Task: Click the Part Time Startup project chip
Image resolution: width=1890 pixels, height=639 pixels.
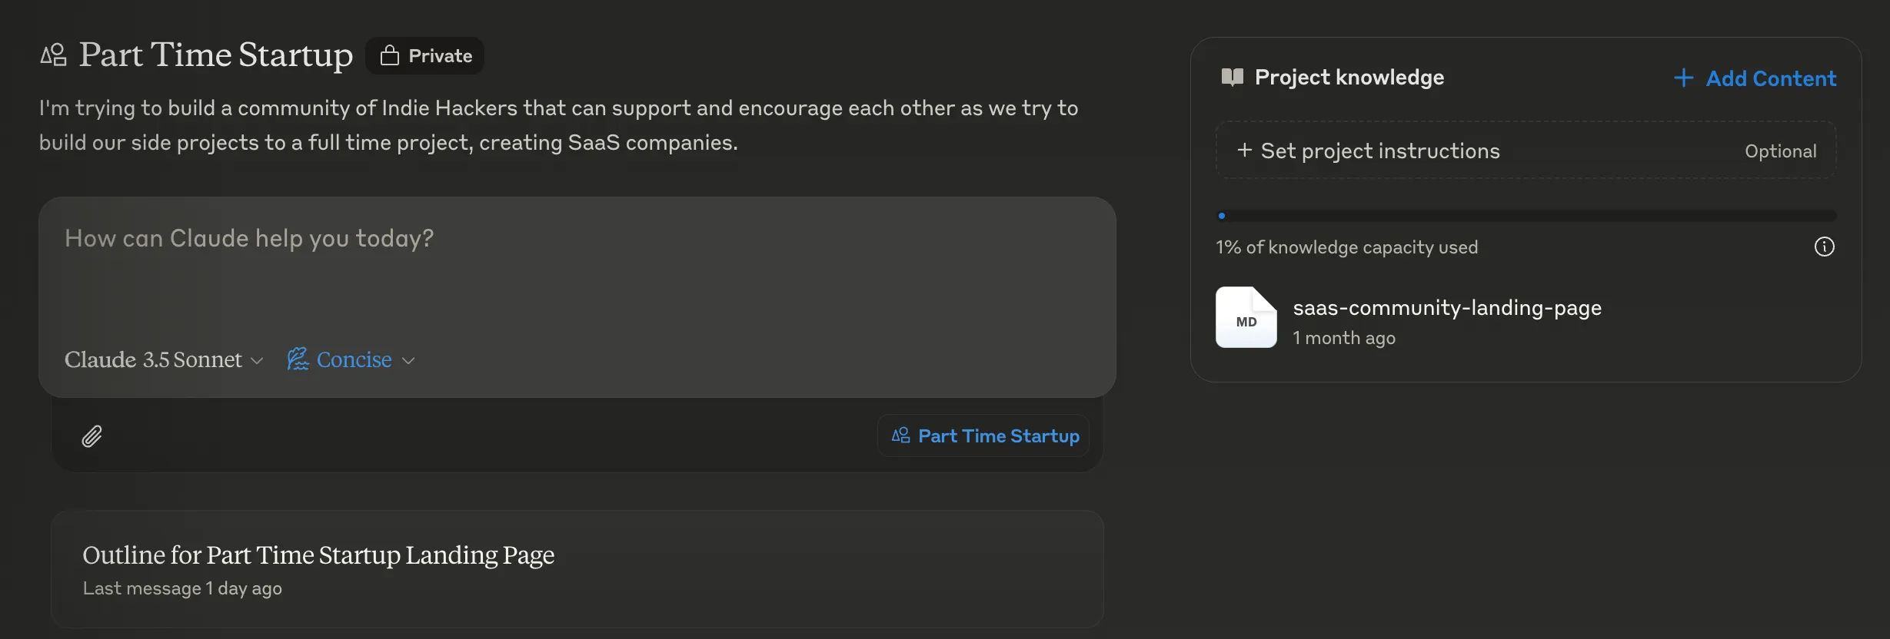Action: click(983, 435)
